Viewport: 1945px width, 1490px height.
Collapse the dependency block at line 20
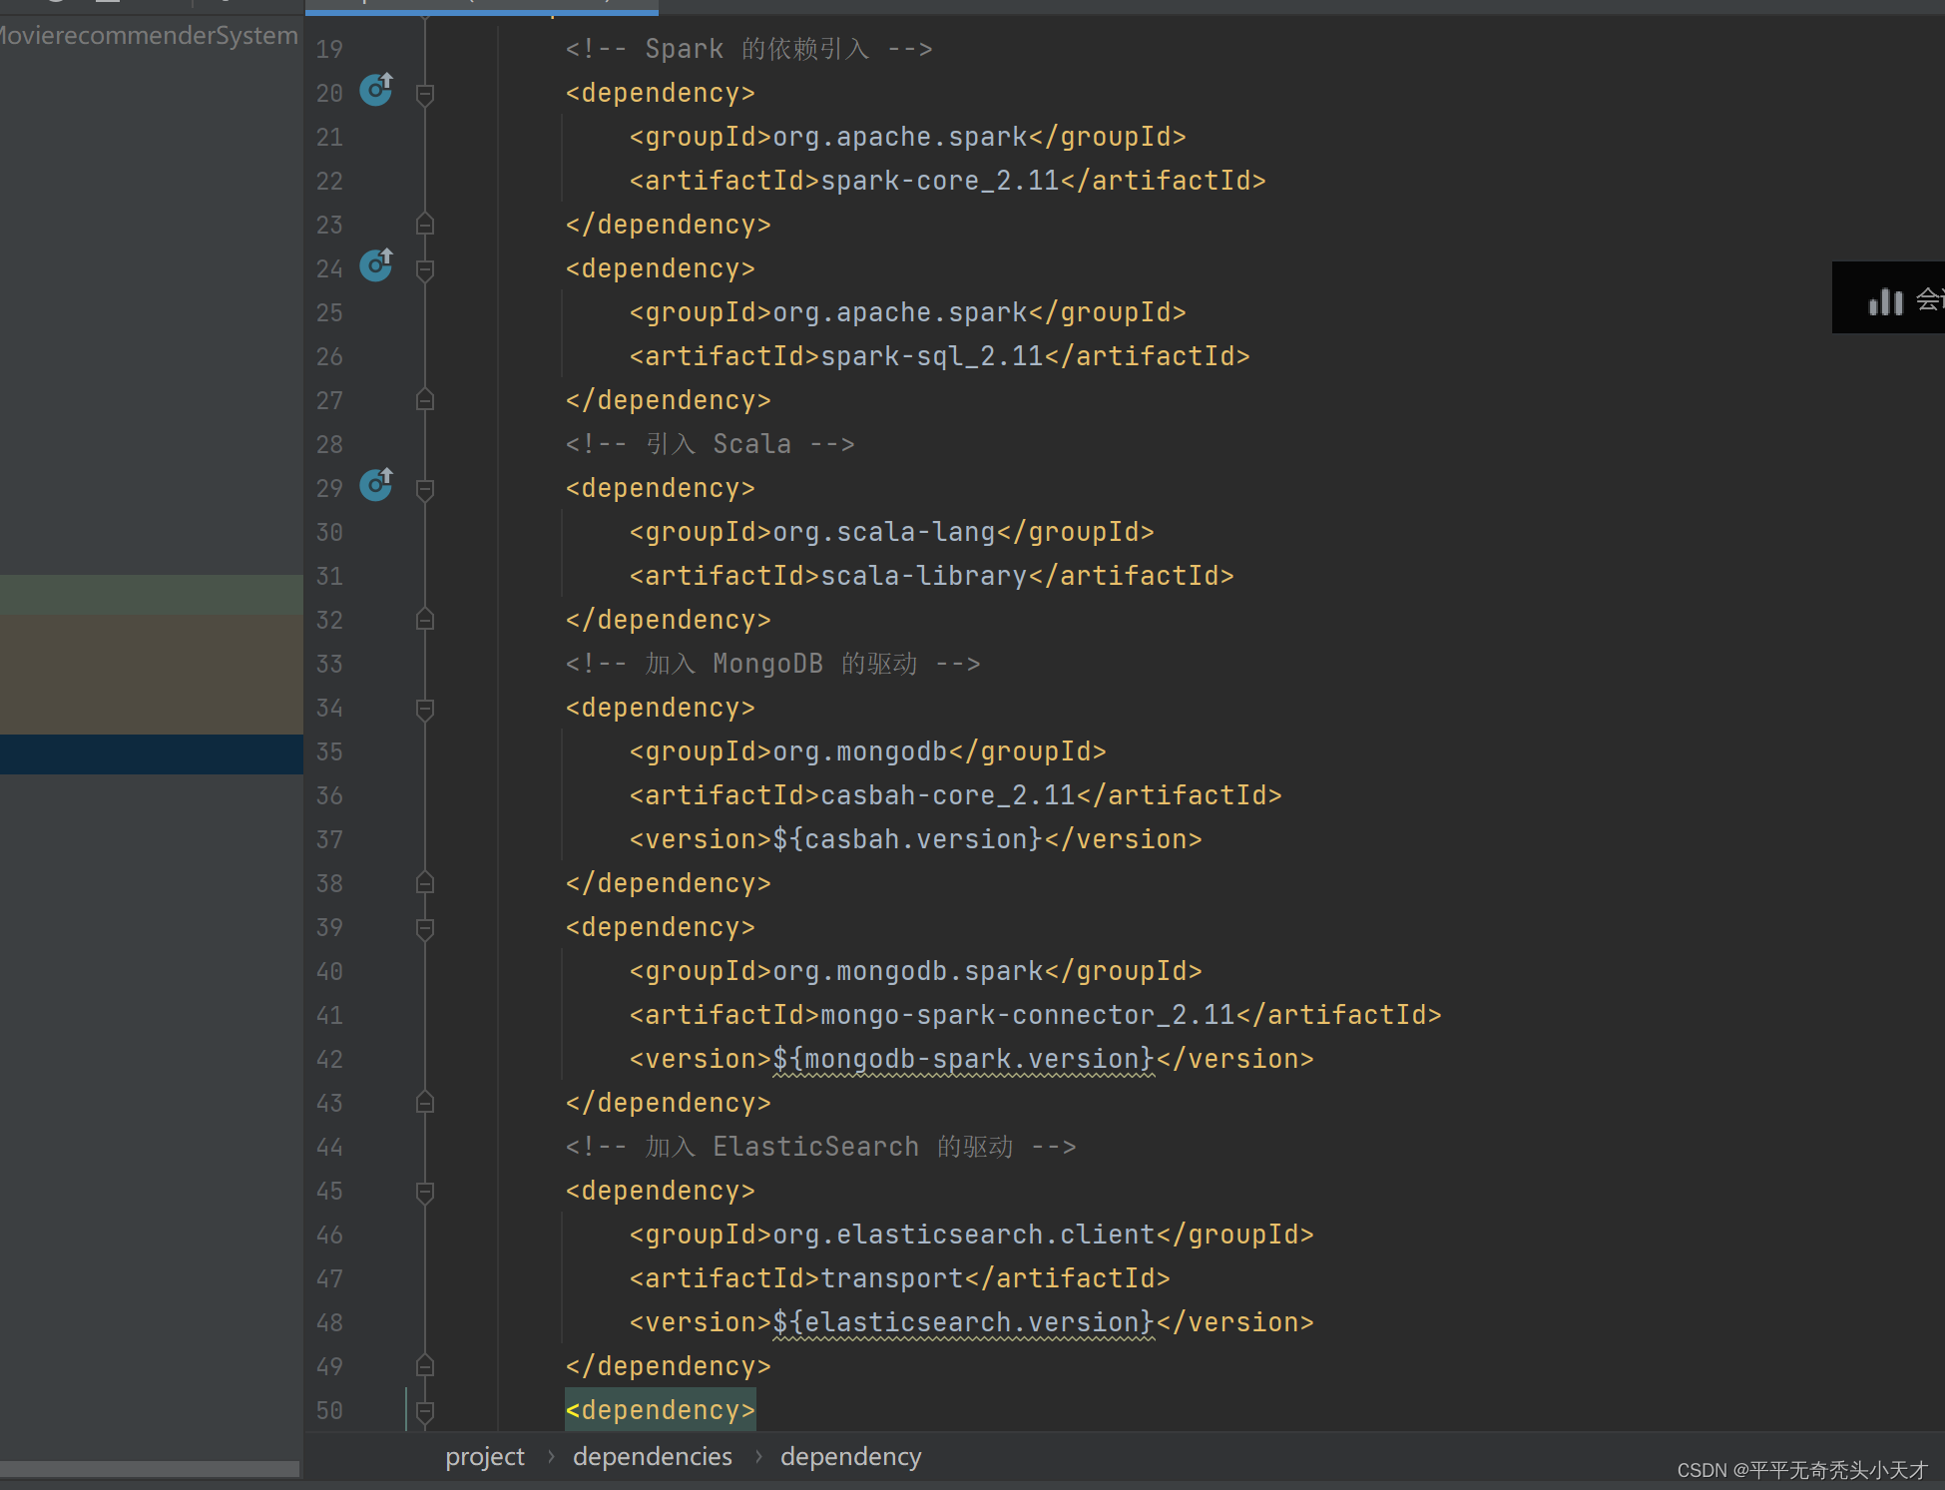coord(425,94)
